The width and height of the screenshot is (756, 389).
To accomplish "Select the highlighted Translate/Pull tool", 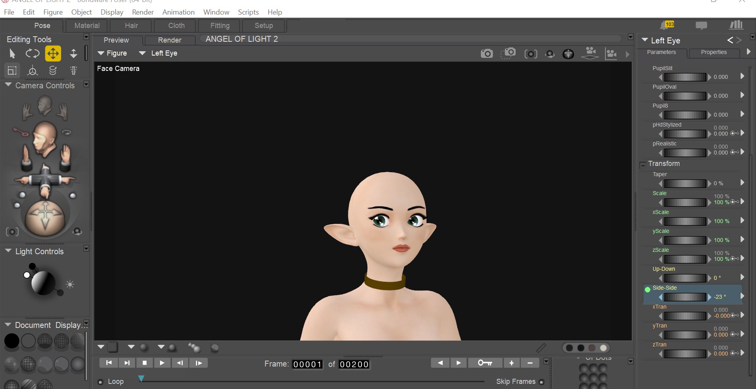I will [53, 54].
